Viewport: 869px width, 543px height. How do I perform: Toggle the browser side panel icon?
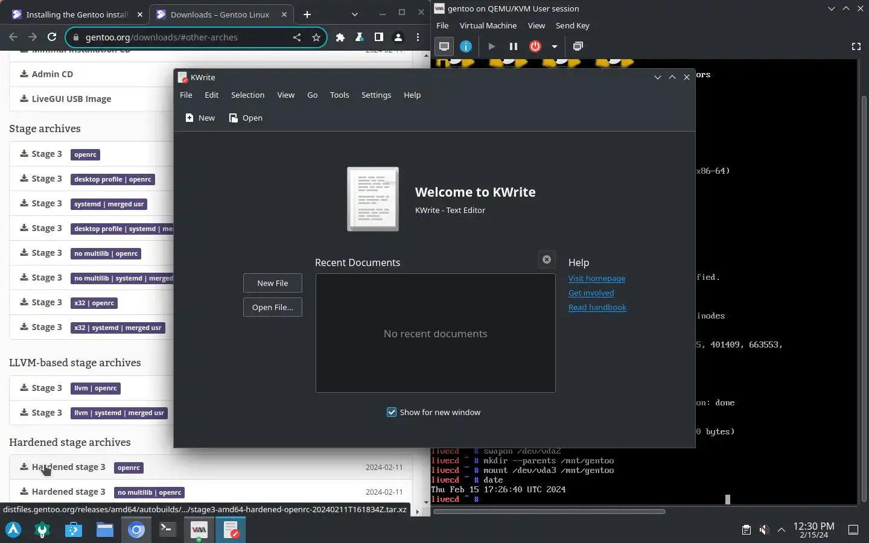tap(379, 37)
